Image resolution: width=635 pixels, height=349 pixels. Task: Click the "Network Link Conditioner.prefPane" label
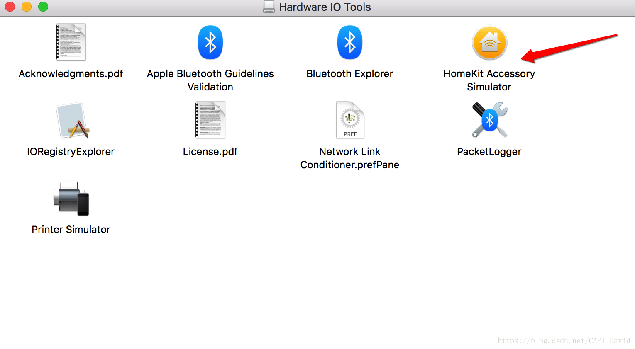pos(350,158)
